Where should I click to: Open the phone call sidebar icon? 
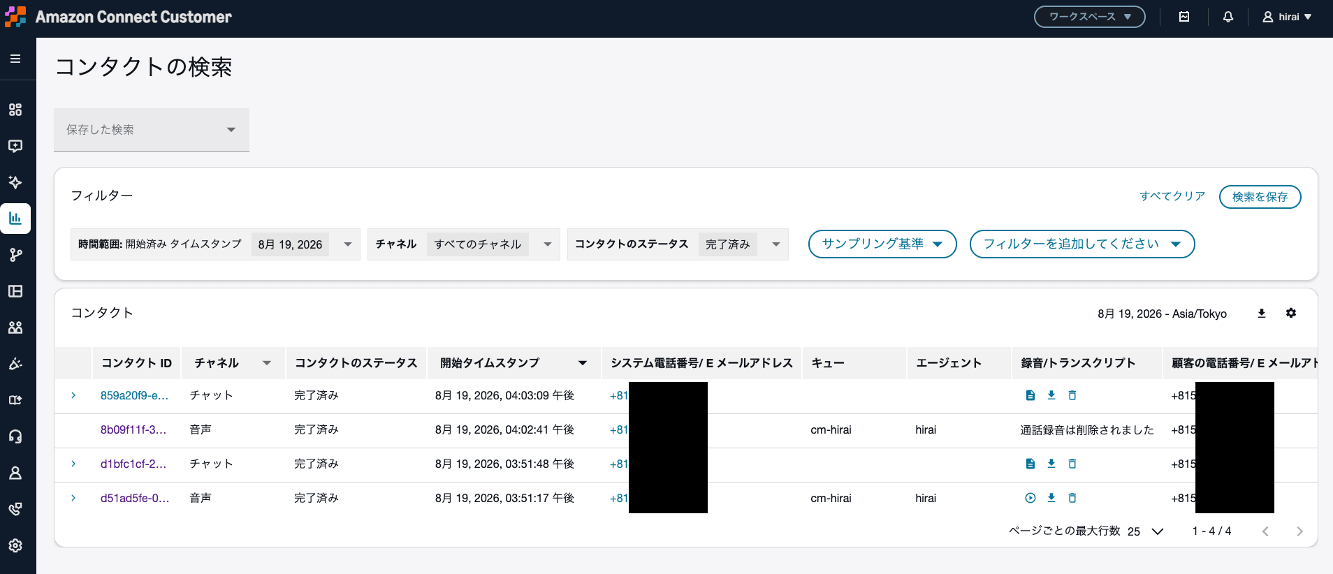(15, 509)
